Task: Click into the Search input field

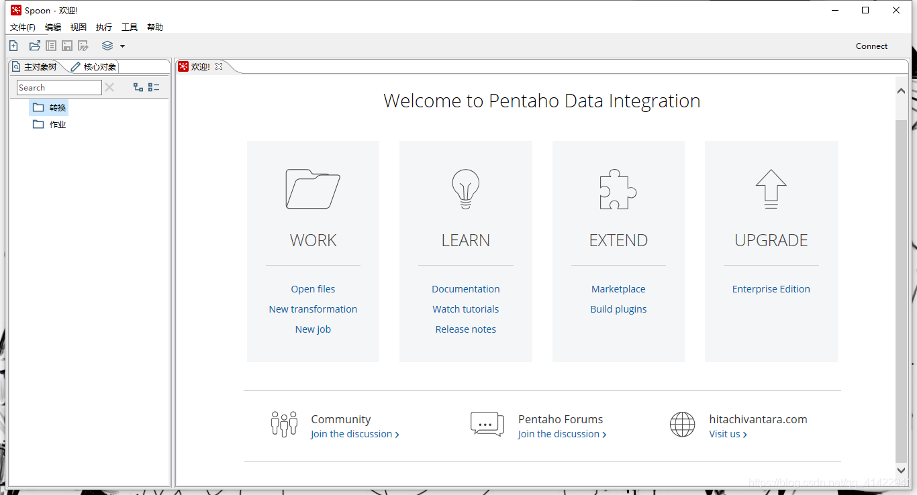Action: (59, 87)
